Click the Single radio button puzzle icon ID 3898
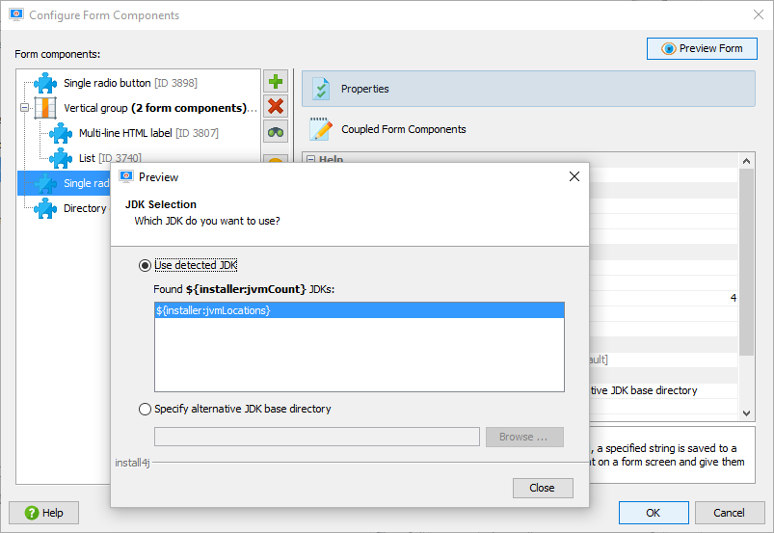Image resolution: width=774 pixels, height=533 pixels. tap(45, 83)
